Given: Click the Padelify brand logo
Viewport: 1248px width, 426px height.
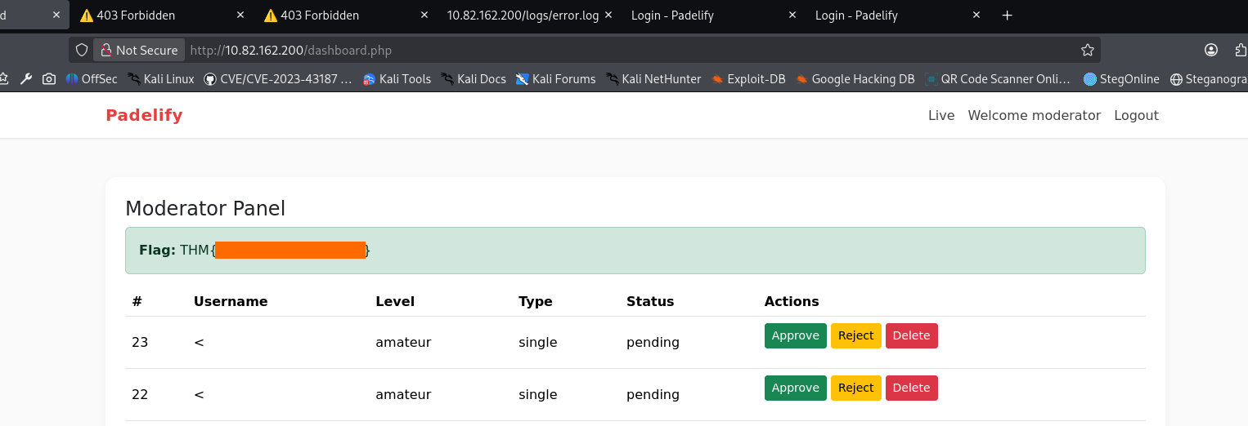Looking at the screenshot, I should pyautogui.click(x=144, y=116).
